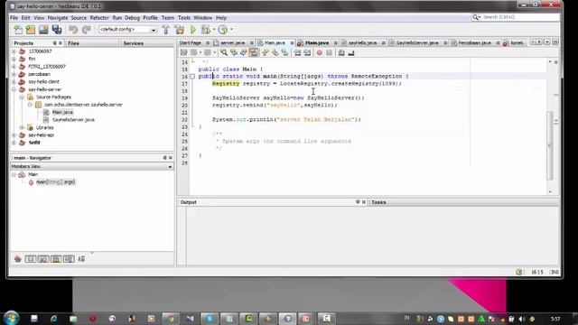This screenshot has height=325, width=578.
Task: Expand the FITRI_137006097 project node
Action: click(x=14, y=67)
